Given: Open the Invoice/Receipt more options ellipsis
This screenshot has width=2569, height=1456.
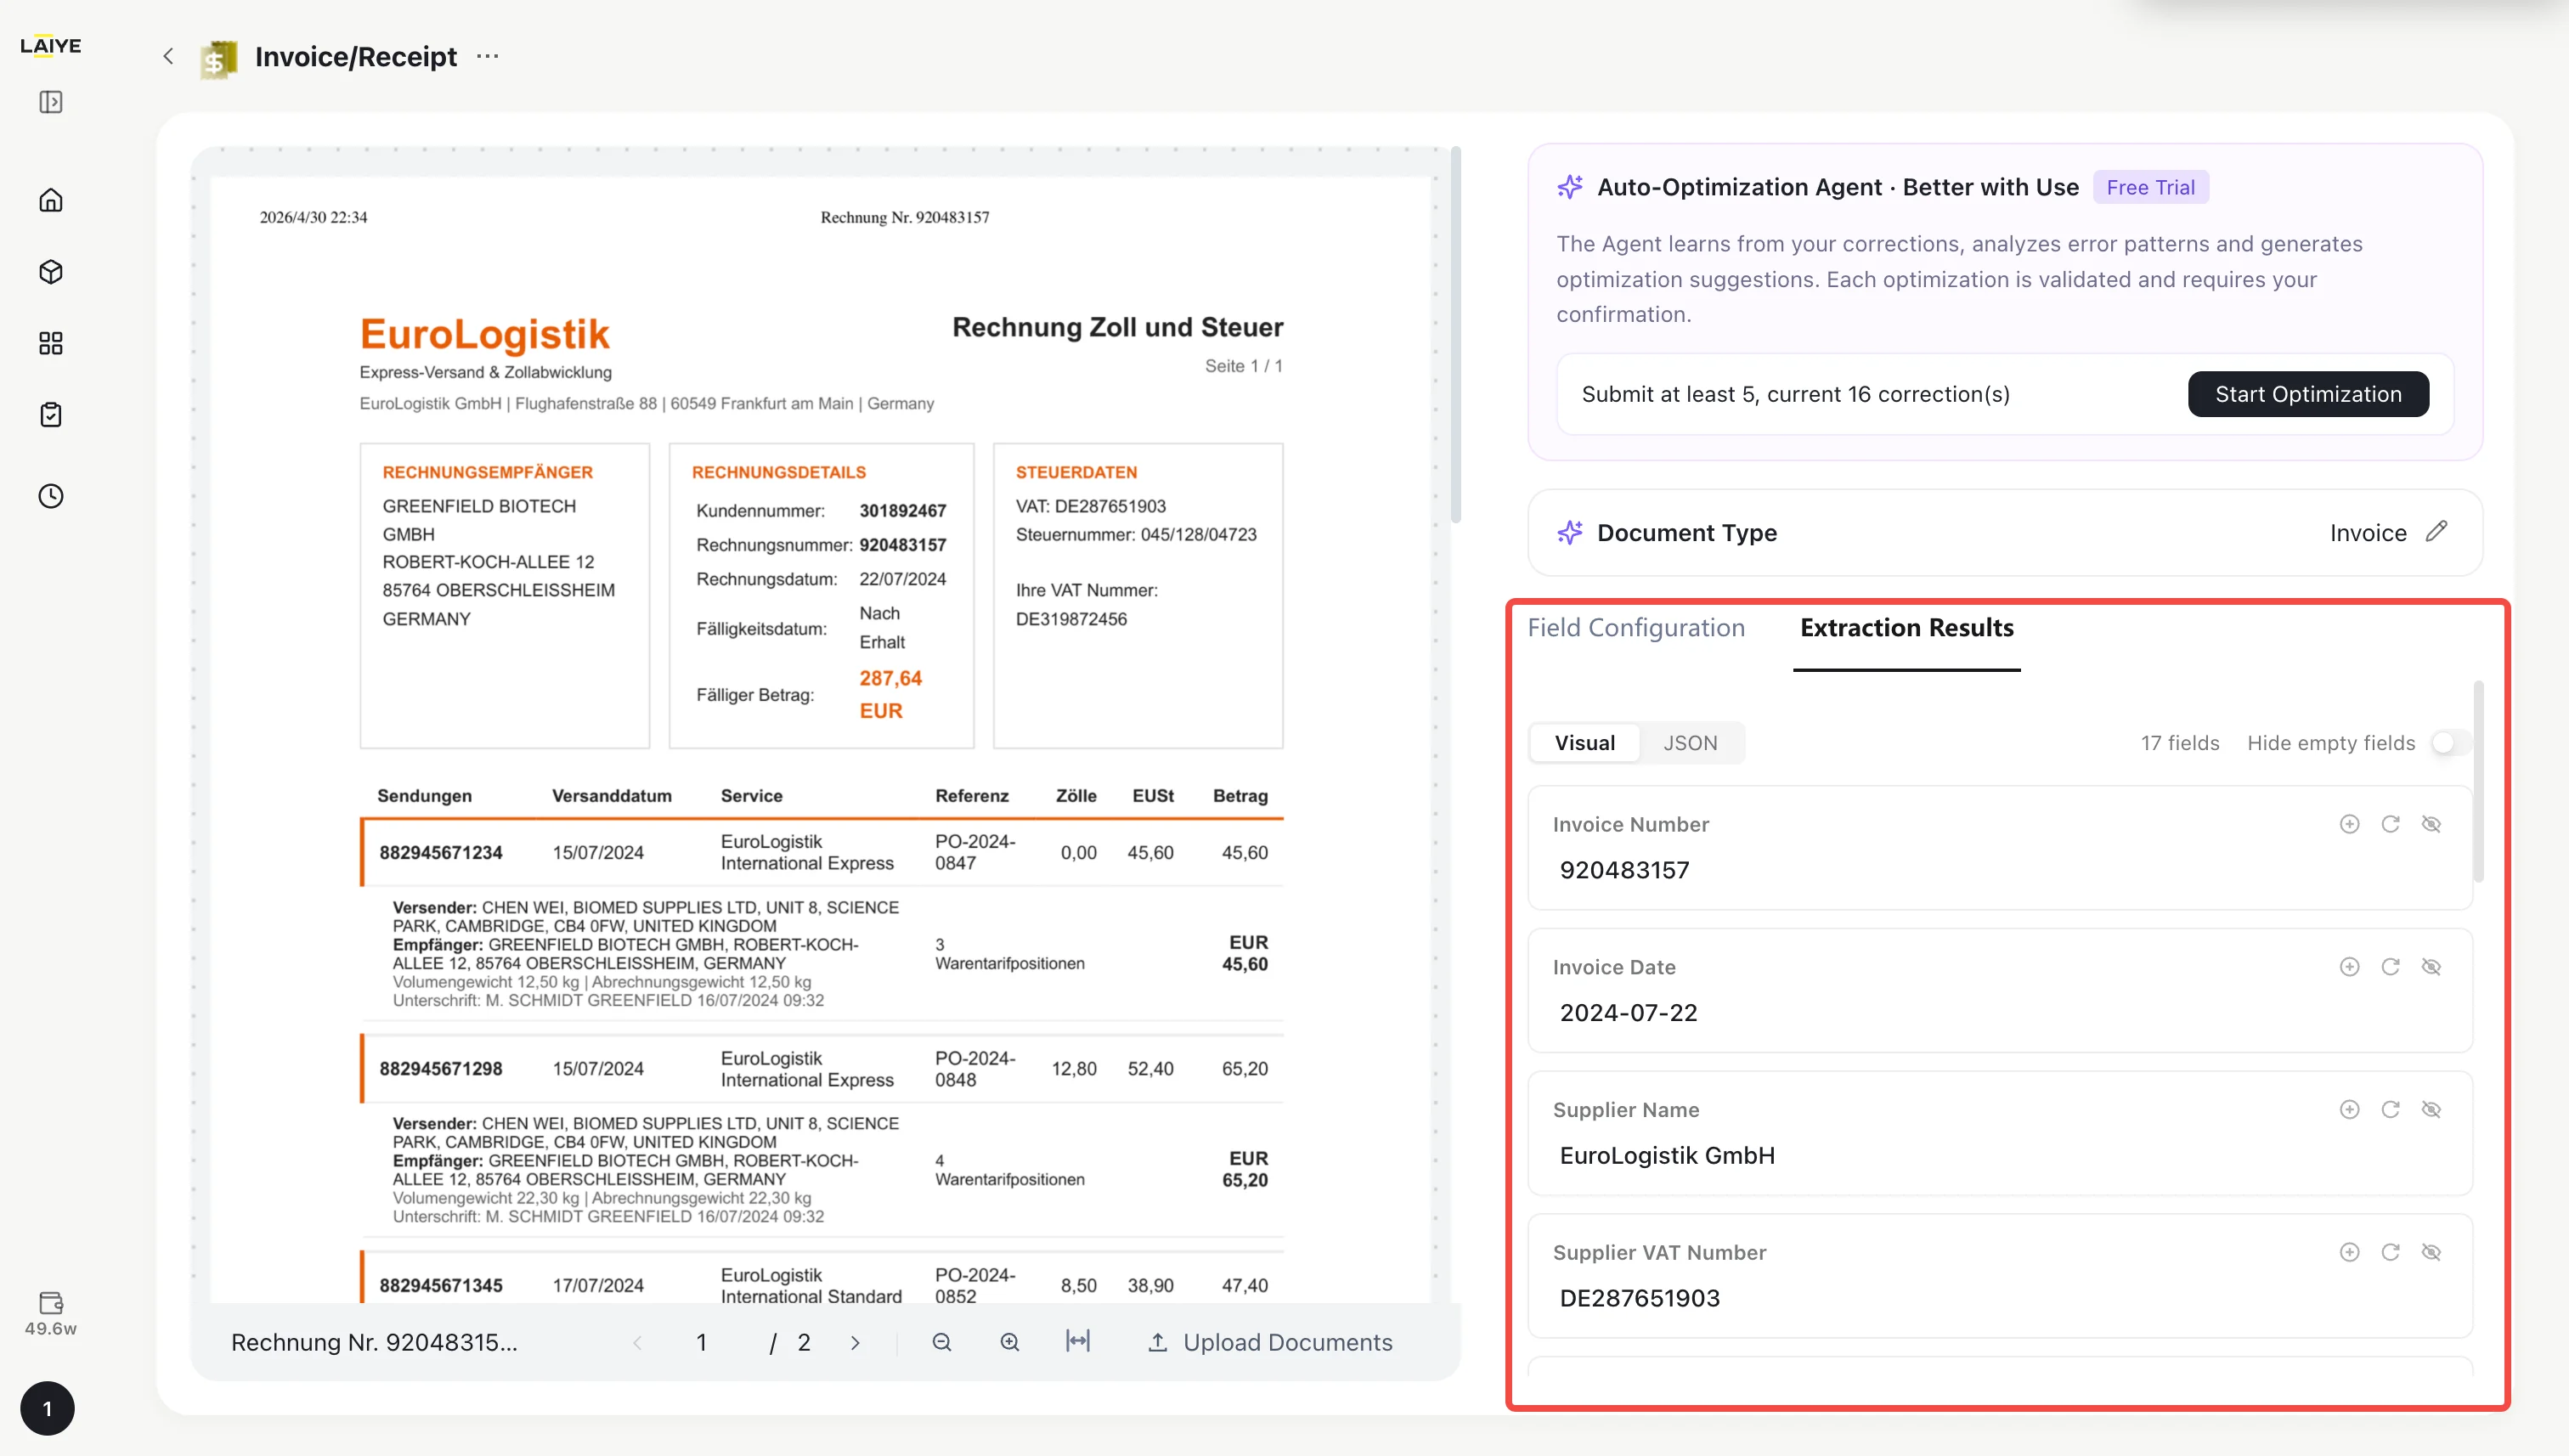Looking at the screenshot, I should 487,56.
